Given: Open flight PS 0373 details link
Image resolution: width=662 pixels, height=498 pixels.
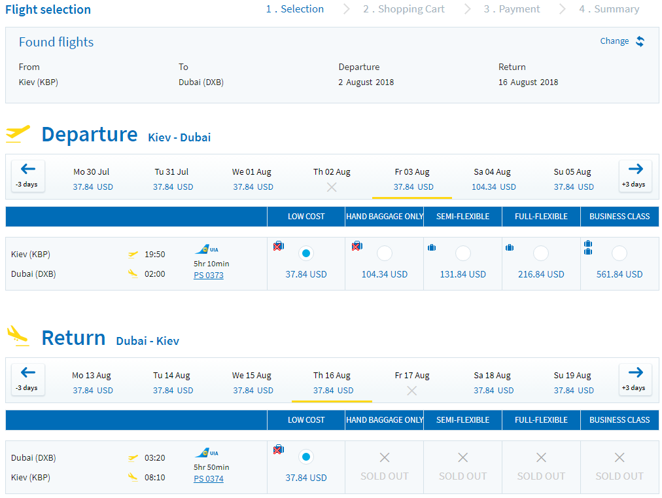Looking at the screenshot, I should pos(209,276).
